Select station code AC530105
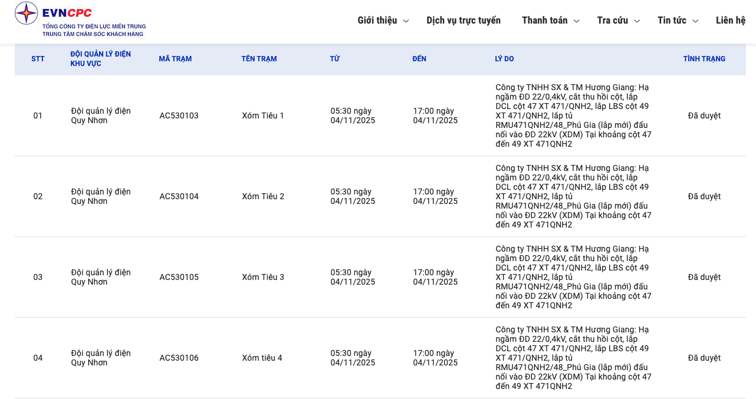Viewport: 756px width, 399px height. 179,278
